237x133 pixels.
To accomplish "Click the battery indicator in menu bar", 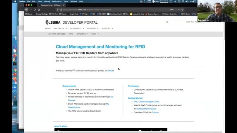I will coord(195,1).
